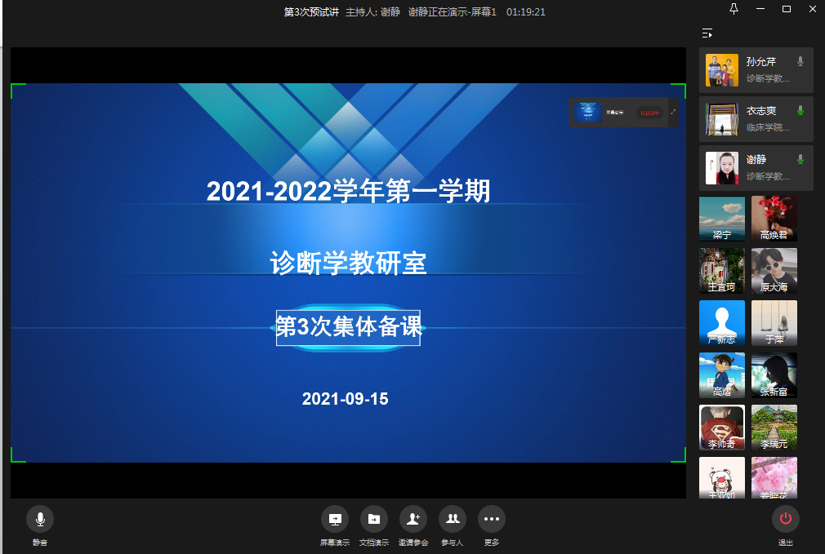
Task: Select participant tile 梁宁
Action: pos(722,219)
